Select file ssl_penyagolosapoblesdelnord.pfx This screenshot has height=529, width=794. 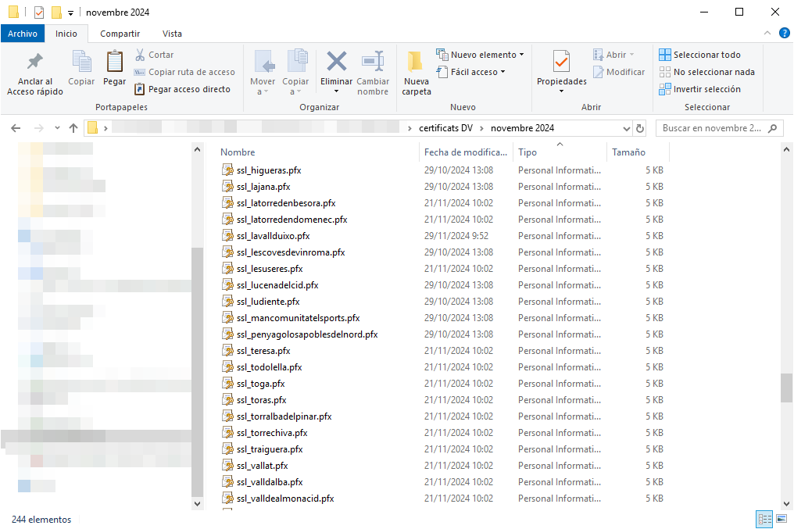click(x=307, y=334)
